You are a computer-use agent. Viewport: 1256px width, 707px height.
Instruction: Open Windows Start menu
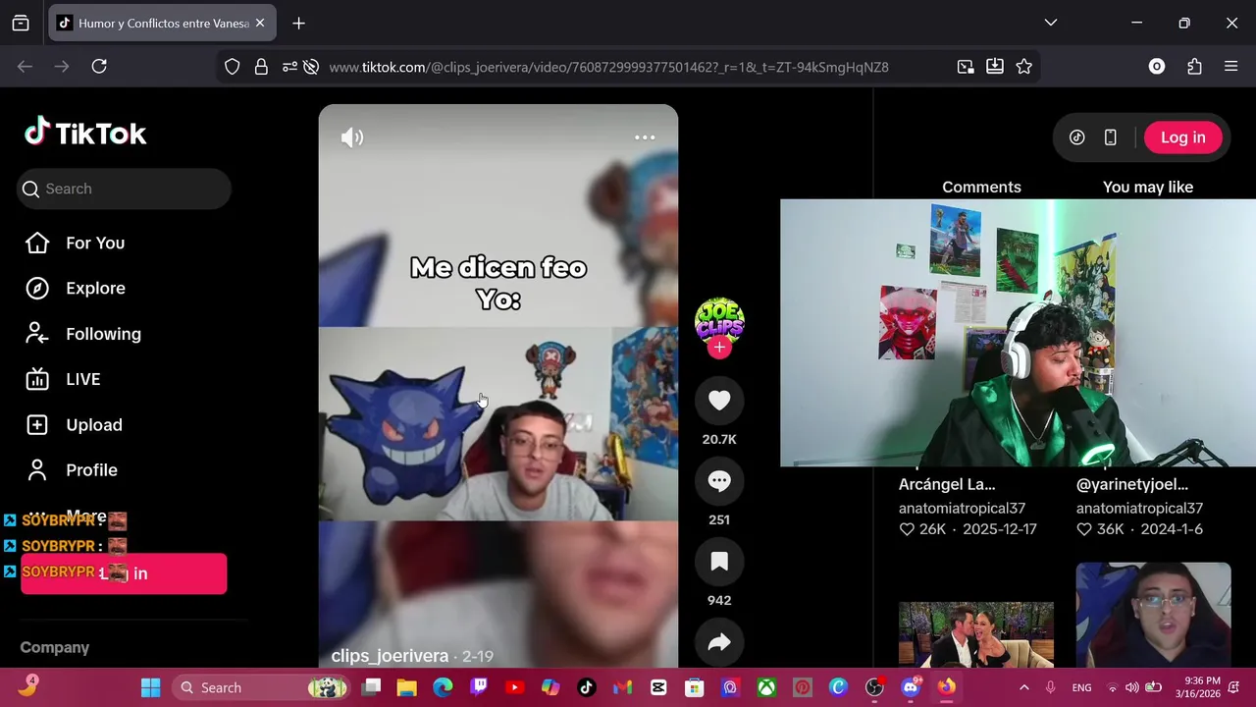tap(150, 687)
